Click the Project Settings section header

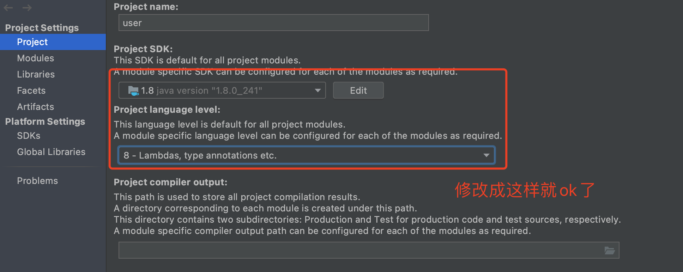(x=42, y=27)
